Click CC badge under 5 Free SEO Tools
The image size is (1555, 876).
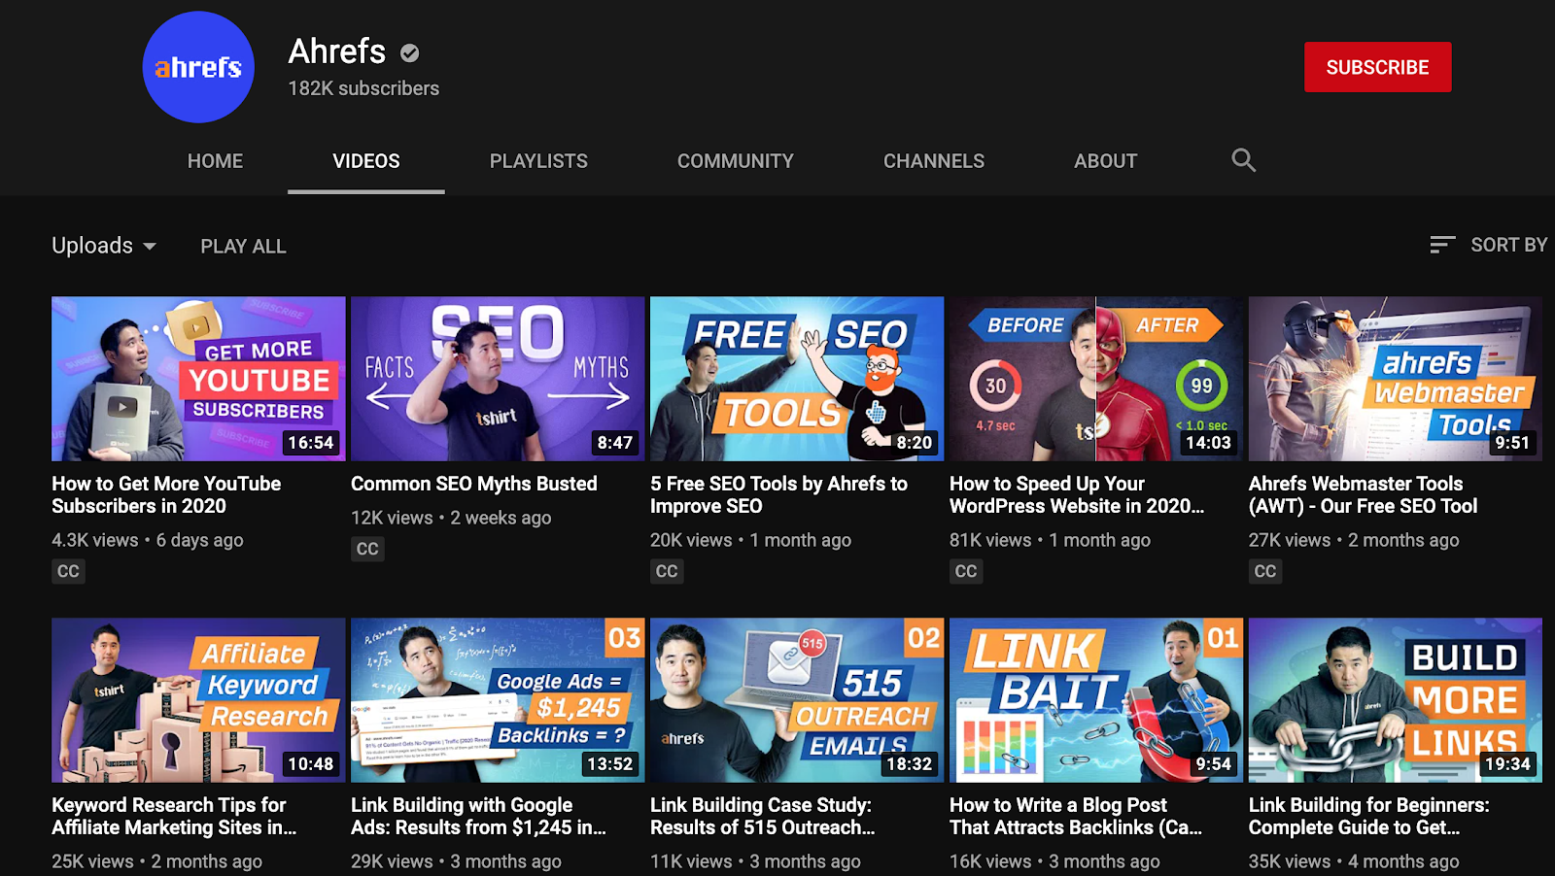pos(667,571)
